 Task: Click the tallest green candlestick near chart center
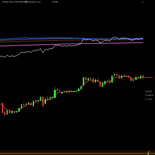(x=83, y=81)
